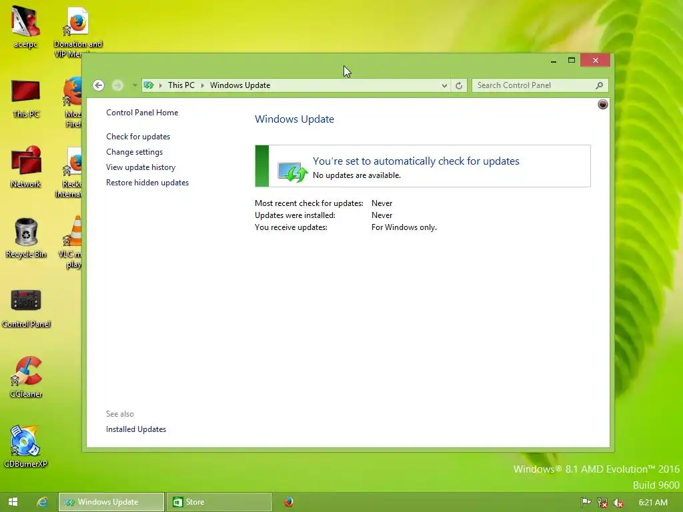Expand the arrow before This PC breadcrumb
The image size is (683, 512).
point(161,85)
